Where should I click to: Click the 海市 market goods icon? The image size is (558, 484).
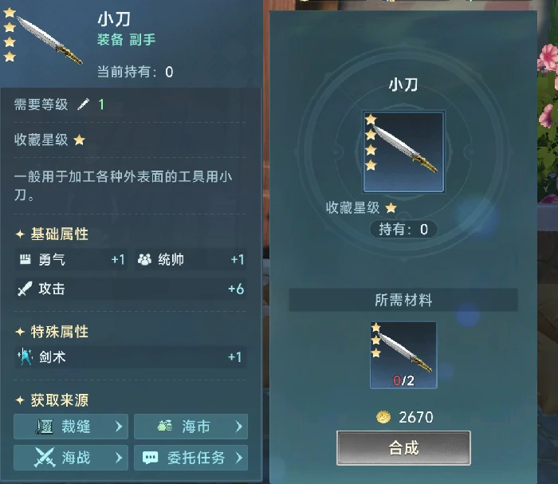pos(165,425)
